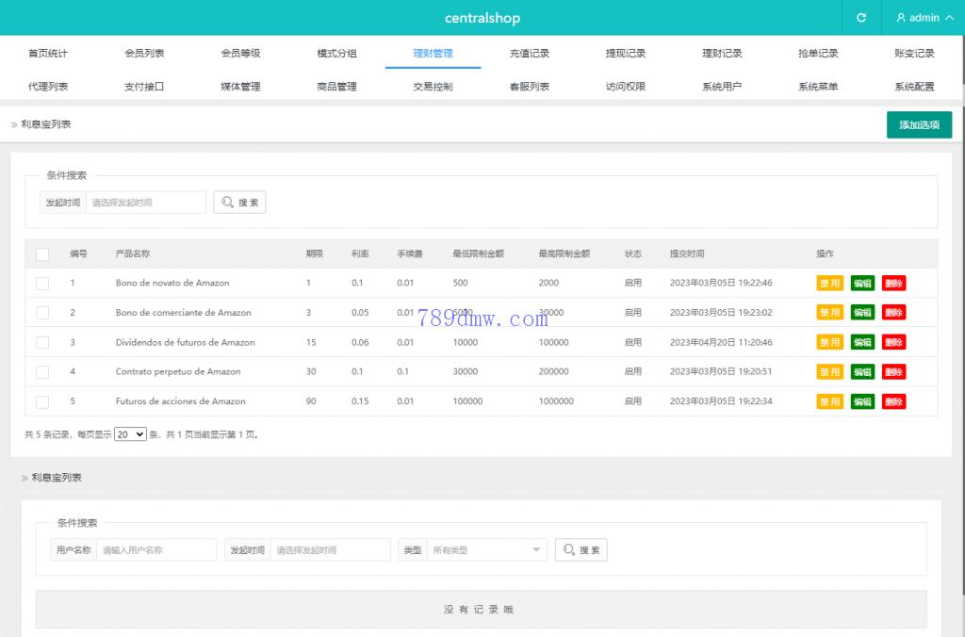The width and height of the screenshot is (965, 637).
Task: Edit the Futuros de acciones de Amazon row
Action: [x=862, y=401]
